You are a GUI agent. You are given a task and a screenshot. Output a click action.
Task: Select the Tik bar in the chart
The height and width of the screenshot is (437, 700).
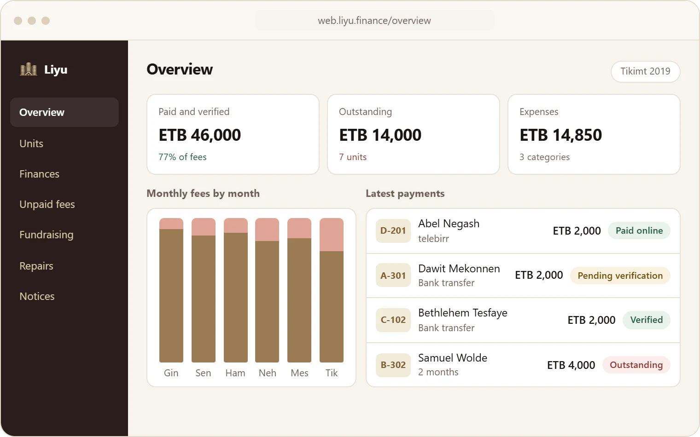click(332, 290)
